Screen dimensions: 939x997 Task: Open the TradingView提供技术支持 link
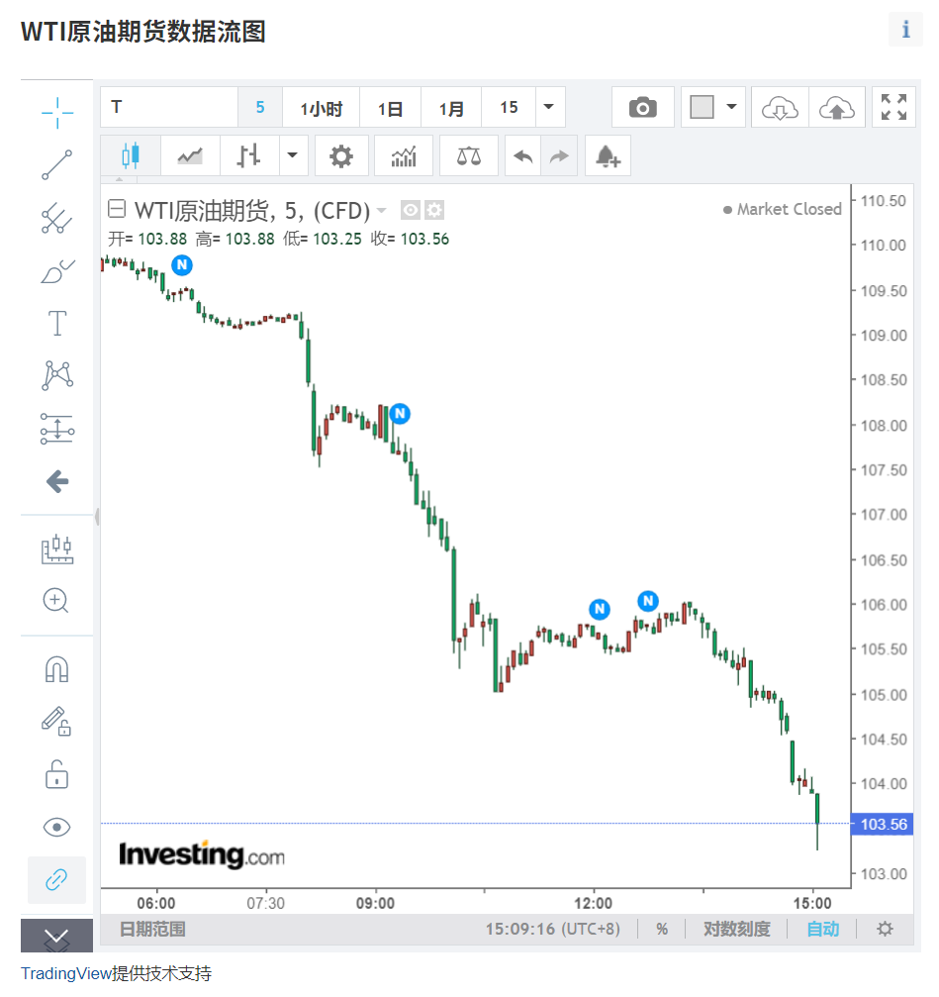tap(116, 973)
